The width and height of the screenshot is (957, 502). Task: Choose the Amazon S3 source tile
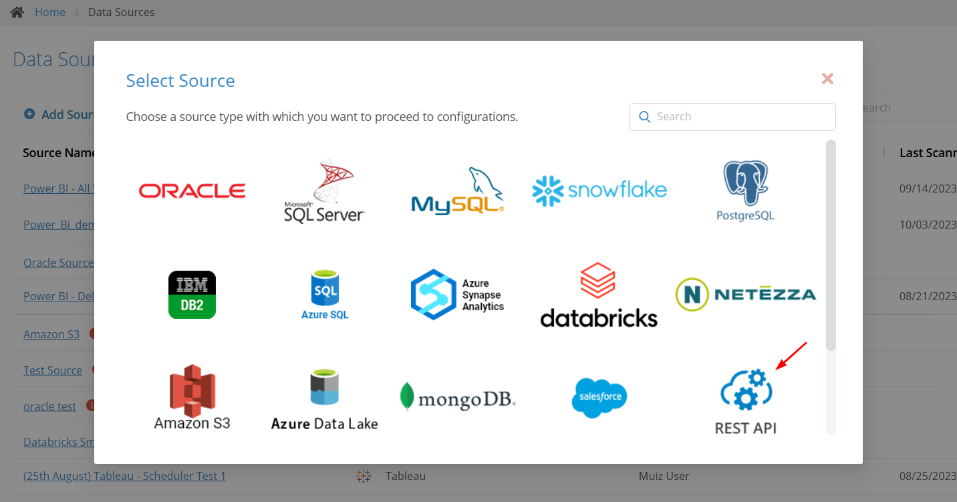coord(192,397)
